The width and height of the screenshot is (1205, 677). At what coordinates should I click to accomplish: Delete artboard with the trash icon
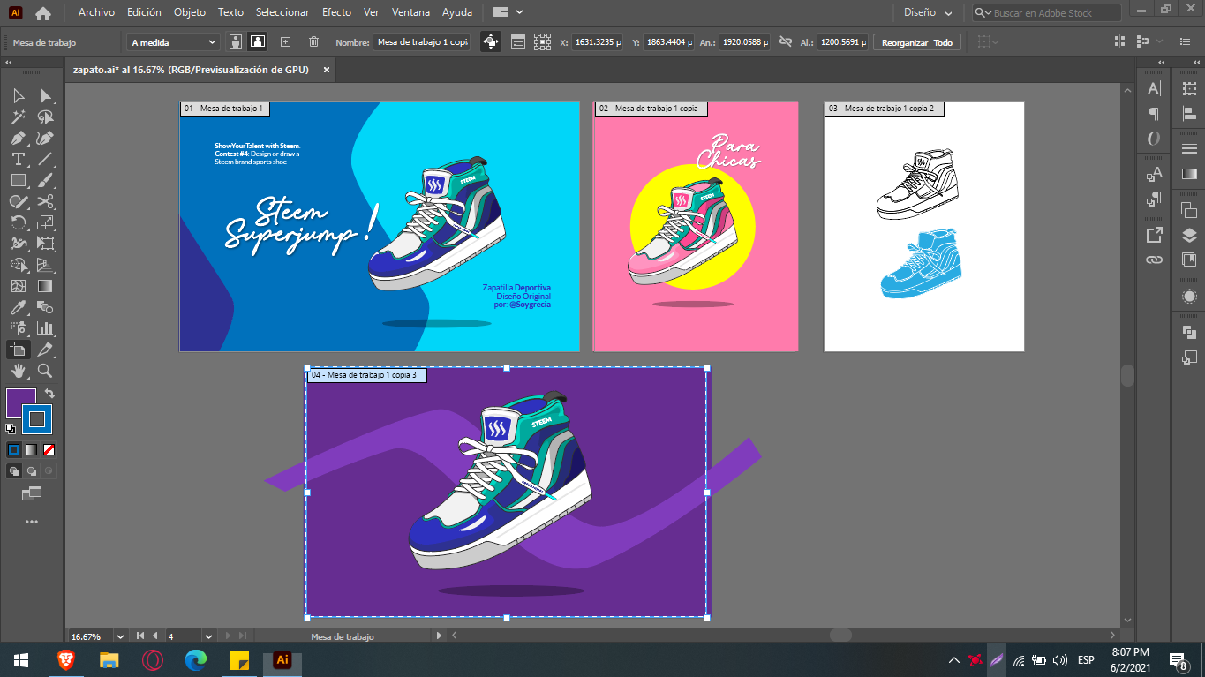[x=313, y=41]
